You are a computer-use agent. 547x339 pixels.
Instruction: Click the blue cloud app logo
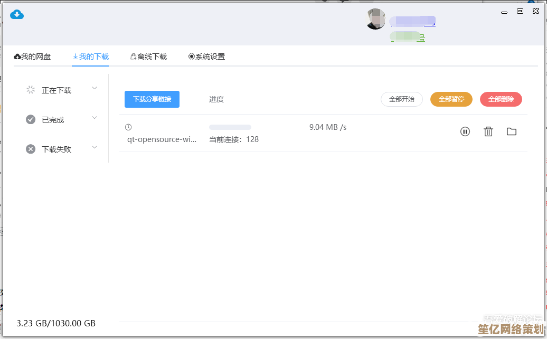[x=16, y=14]
